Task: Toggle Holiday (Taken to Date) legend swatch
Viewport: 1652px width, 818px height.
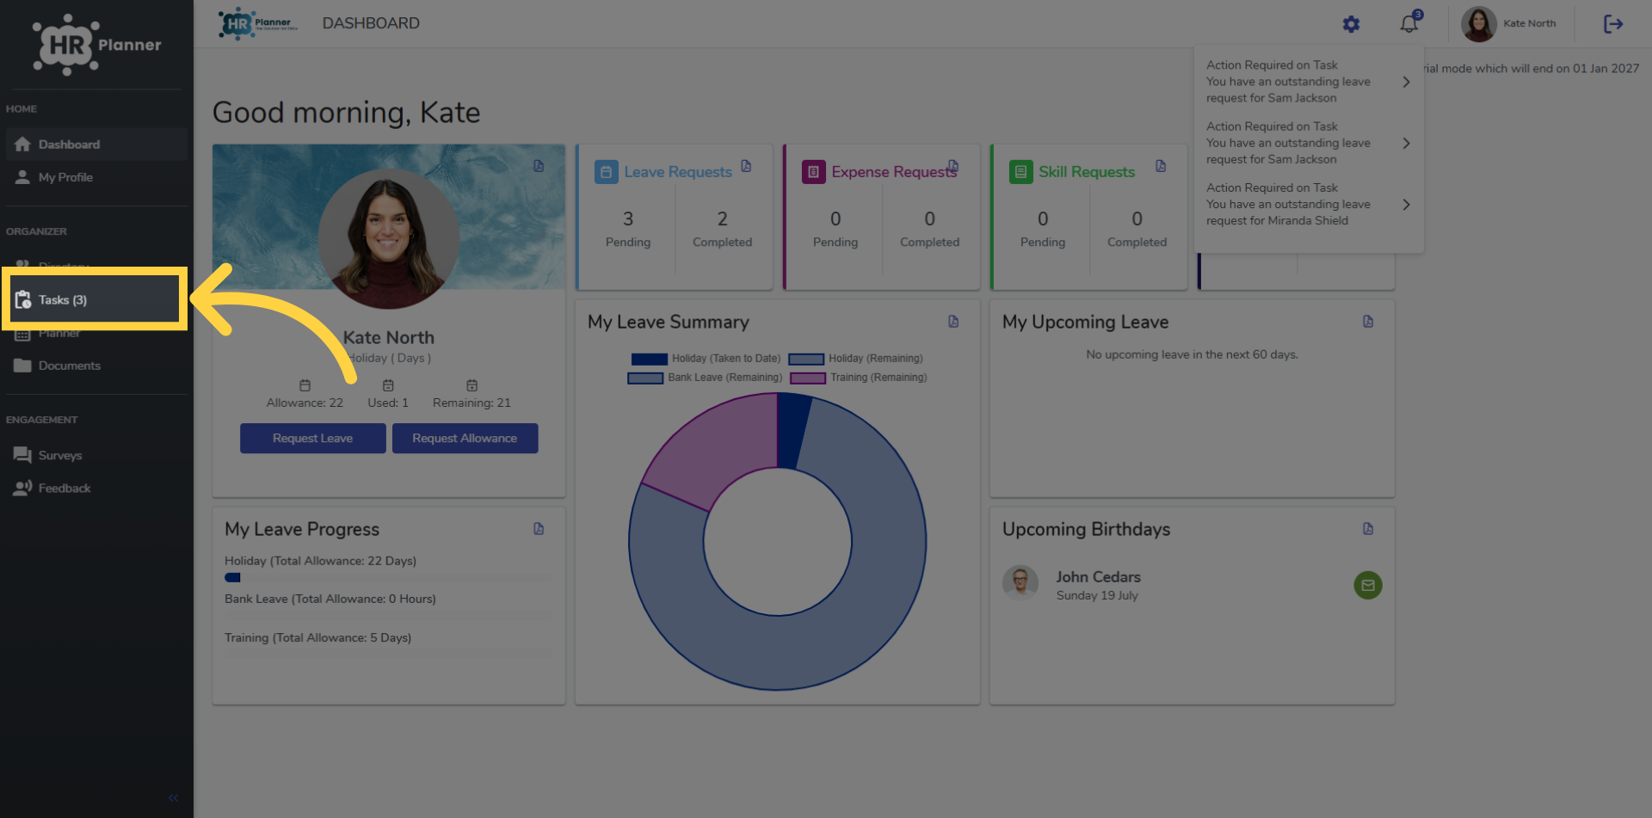Action: pyautogui.click(x=649, y=359)
